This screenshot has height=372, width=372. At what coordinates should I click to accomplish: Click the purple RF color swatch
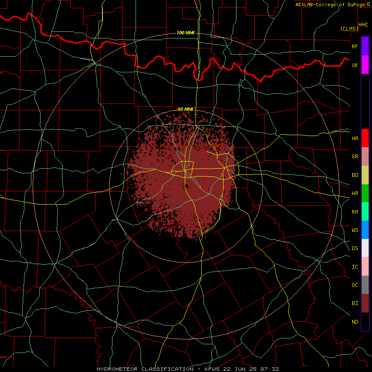coord(365,46)
